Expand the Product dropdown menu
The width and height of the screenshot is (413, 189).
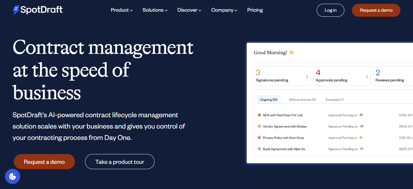(x=122, y=10)
